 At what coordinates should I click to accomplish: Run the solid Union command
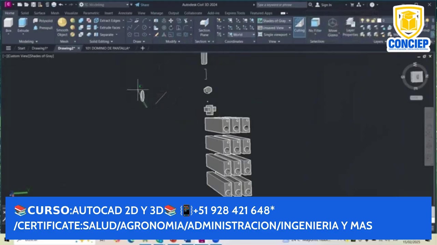81,21
